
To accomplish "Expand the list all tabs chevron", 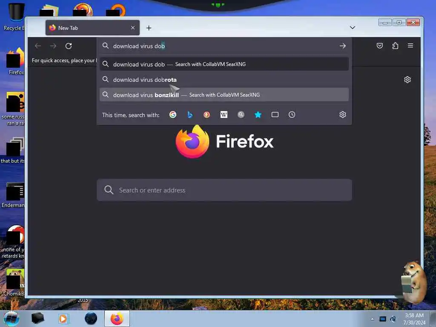I will click(x=352, y=28).
